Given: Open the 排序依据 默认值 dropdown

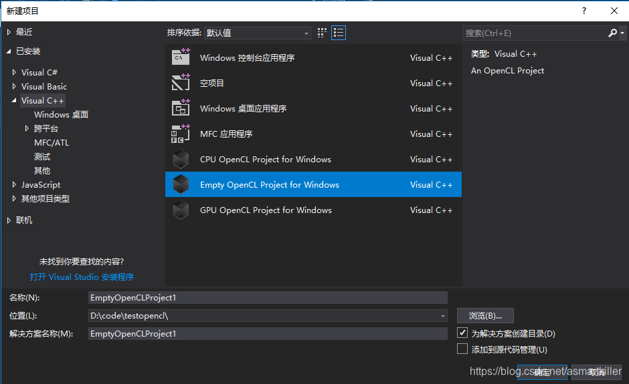Looking at the screenshot, I should coord(258,33).
